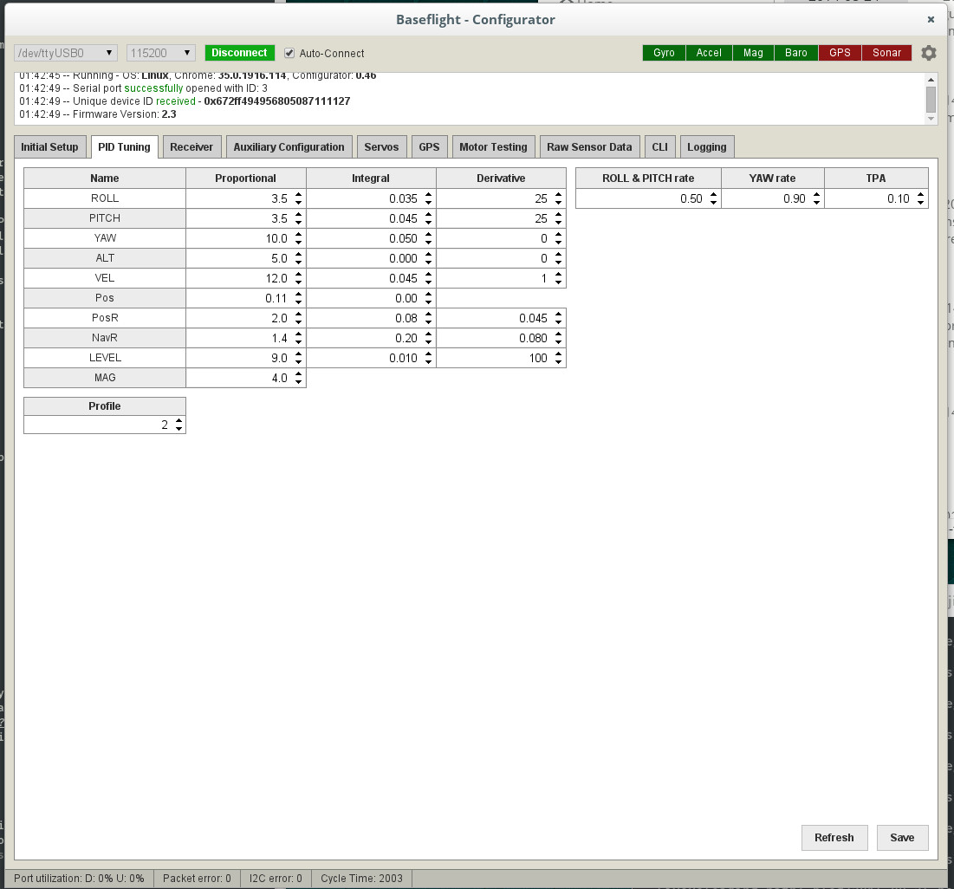954x889 pixels.
Task: Open the Motor Testing tab
Action: (493, 146)
